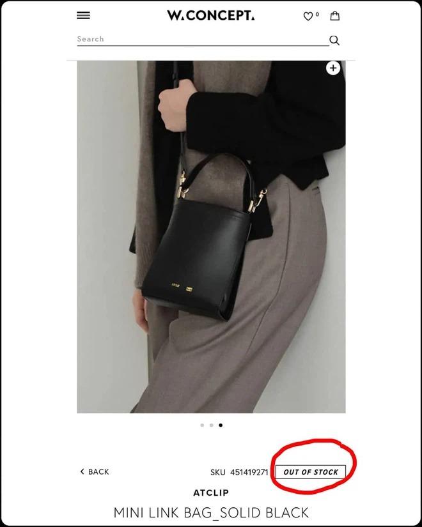Viewport: 422px width, 527px height.
Task: Select the first image carousel dot
Action: point(202,425)
